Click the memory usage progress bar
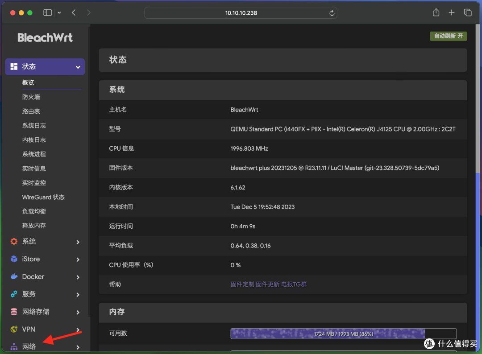The height and width of the screenshot is (354, 482). click(344, 333)
